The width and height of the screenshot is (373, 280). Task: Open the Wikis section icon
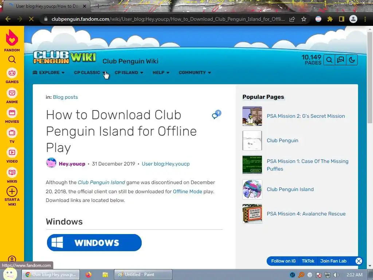[x=12, y=172]
